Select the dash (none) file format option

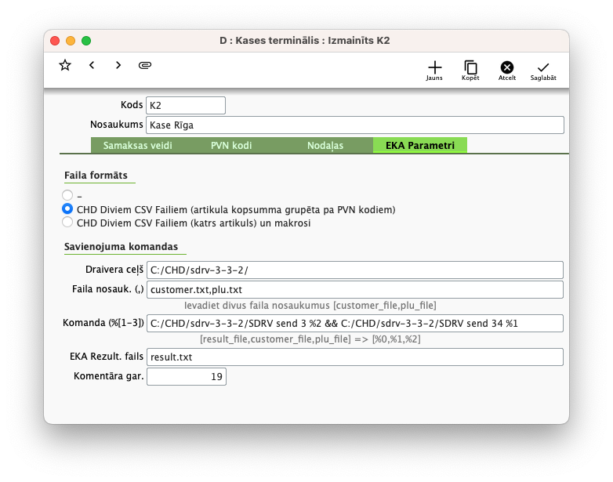pos(68,195)
